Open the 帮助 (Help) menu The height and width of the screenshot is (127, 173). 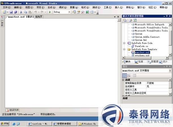[164, 7]
